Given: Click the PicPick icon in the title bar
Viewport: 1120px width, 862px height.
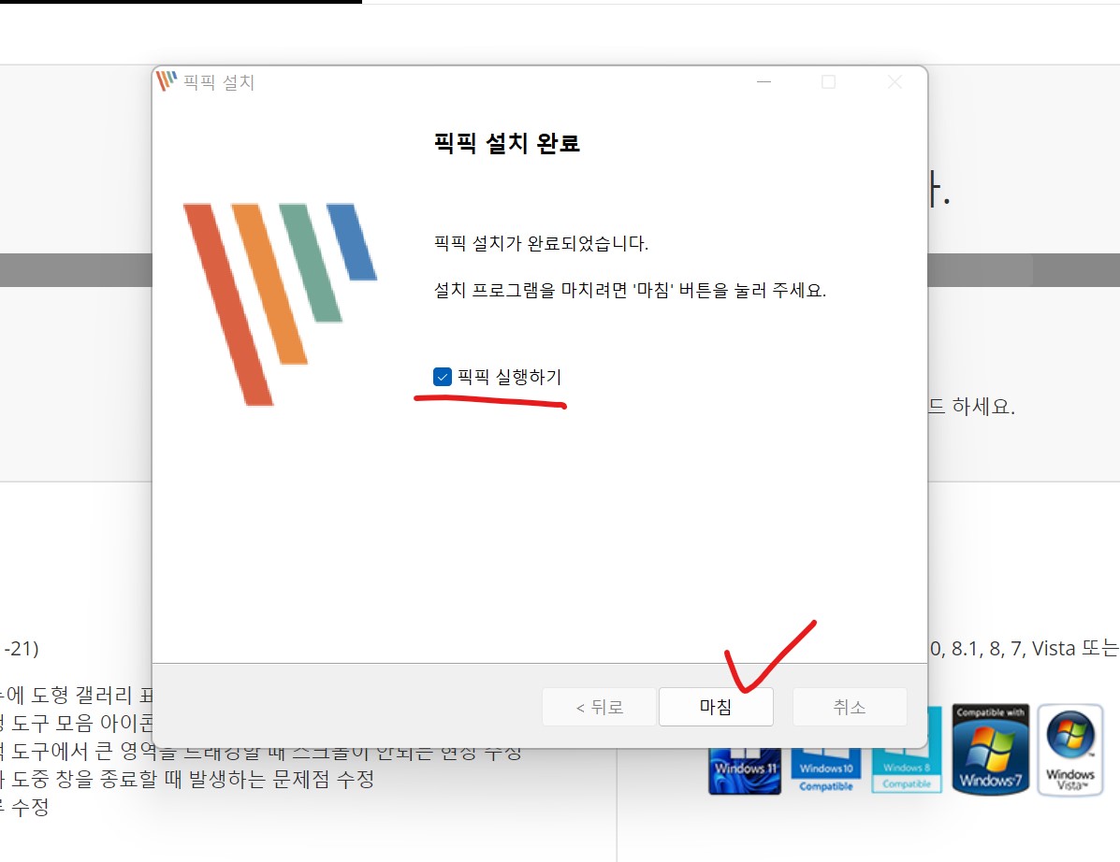Looking at the screenshot, I should click(x=167, y=81).
